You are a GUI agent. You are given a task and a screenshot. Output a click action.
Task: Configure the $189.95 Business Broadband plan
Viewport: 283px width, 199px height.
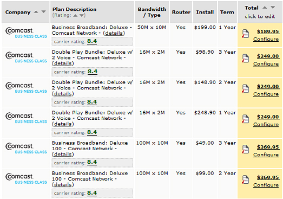point(266,39)
